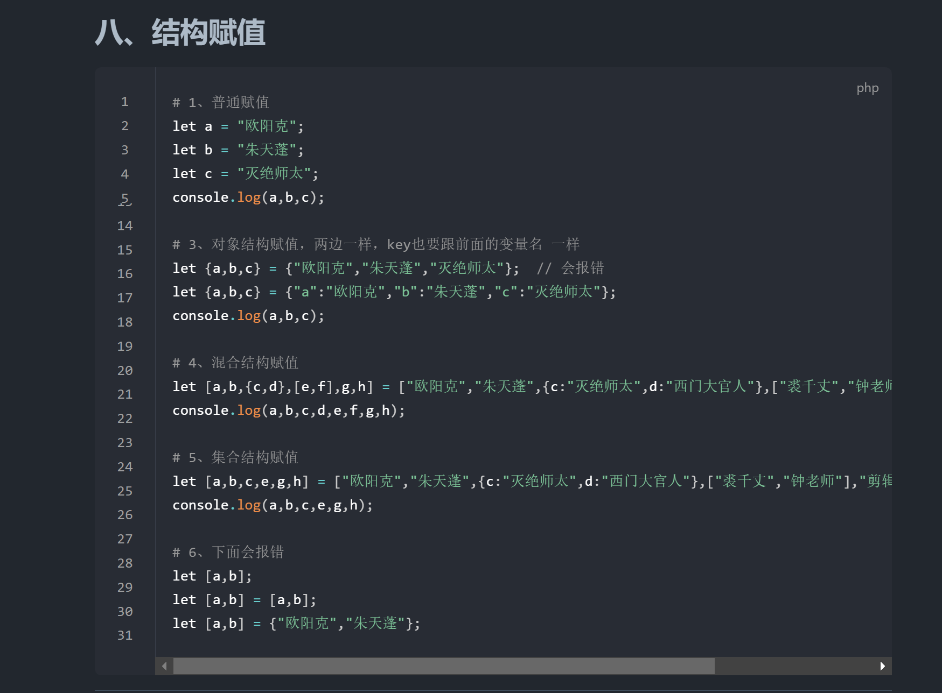Click line number 25

(x=125, y=491)
